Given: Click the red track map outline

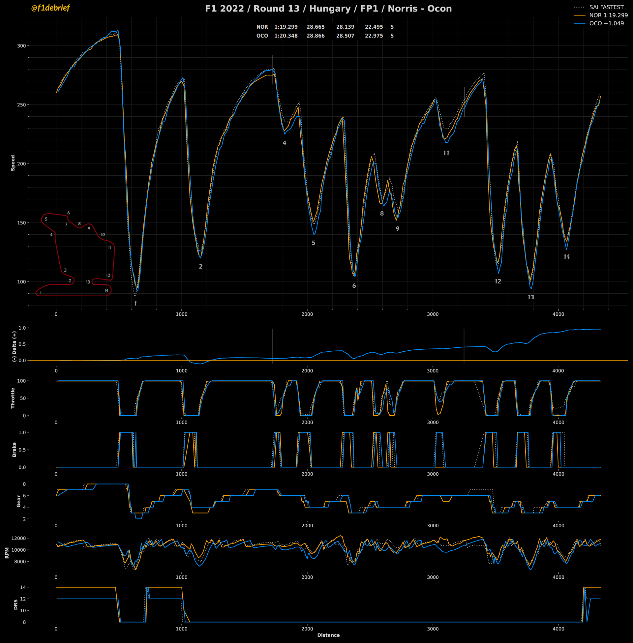Looking at the screenshot, I should (x=73, y=295).
